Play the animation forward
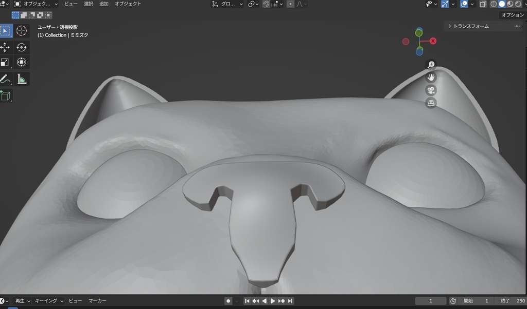The image size is (527, 309). [x=273, y=301]
